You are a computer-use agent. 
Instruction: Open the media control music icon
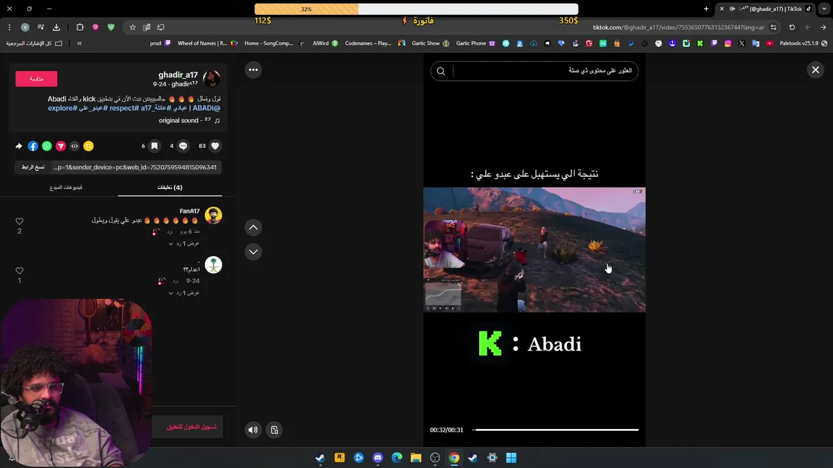40,27
